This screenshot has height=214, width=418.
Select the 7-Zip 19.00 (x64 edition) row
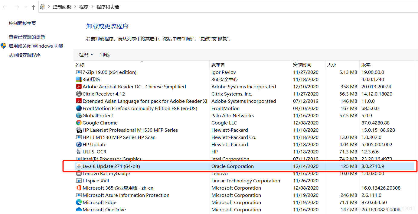click(x=244, y=72)
